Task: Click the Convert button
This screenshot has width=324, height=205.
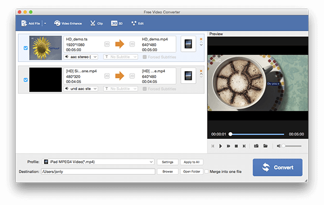Action: pos(278,167)
